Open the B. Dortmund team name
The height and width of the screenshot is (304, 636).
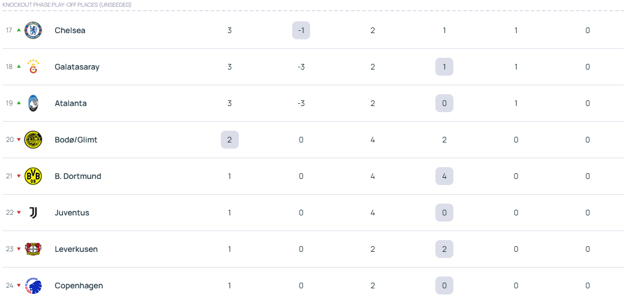(78, 176)
